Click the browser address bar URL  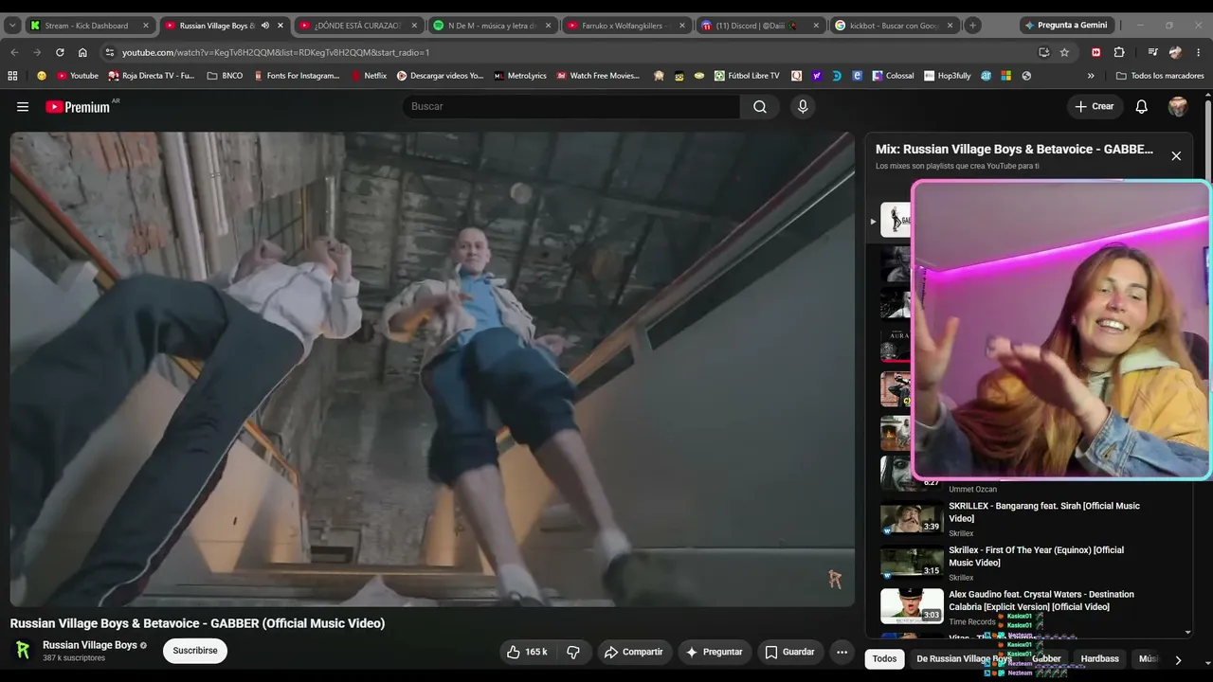[275, 52]
